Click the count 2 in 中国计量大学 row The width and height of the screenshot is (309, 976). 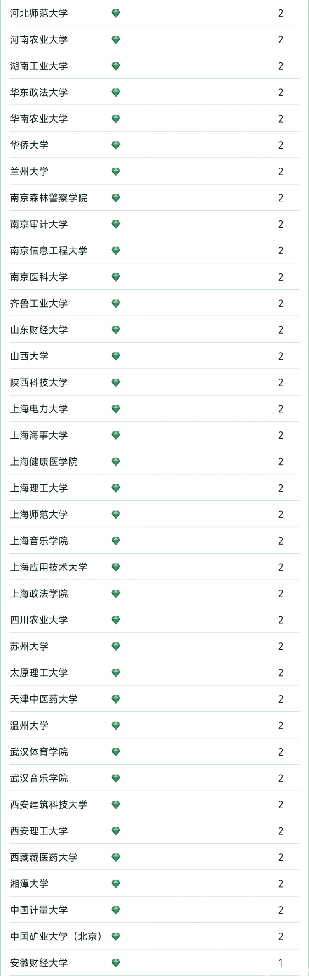tap(281, 910)
